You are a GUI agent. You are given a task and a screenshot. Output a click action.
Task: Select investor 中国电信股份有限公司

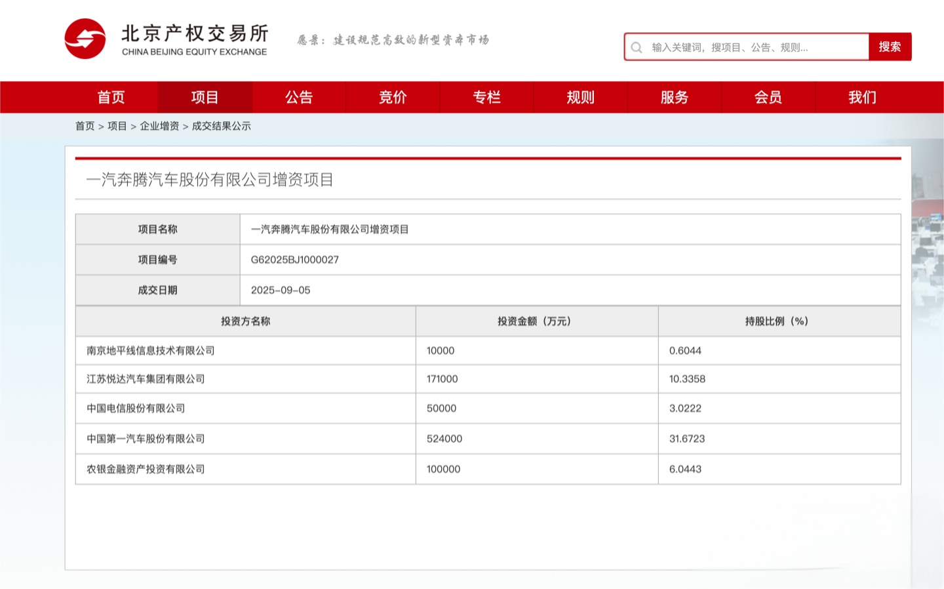click(x=136, y=409)
